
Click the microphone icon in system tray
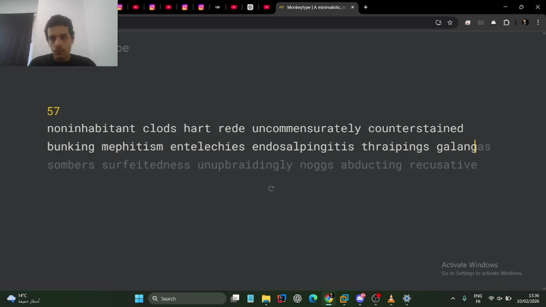464,298
